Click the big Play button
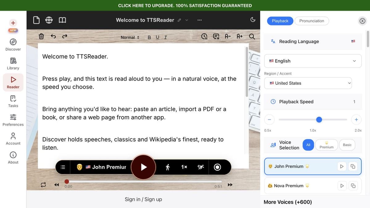This screenshot has height=208, width=370. pos(143,167)
